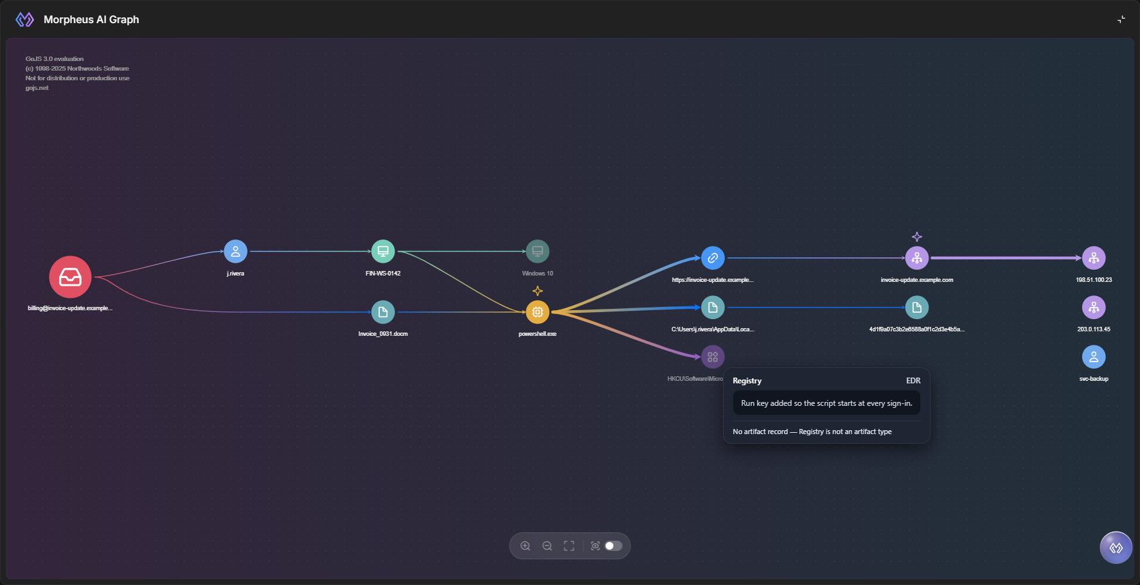The image size is (1140, 585).
Task: Zoom out of the graph
Action: [x=548, y=546]
